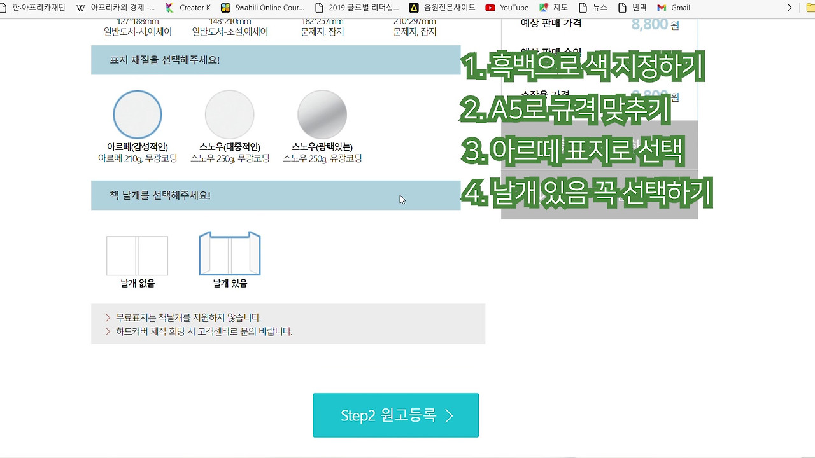This screenshot has height=458, width=815.
Task: Click the 무료표지는 책날개를 지원하지 않습니다 note
Action: click(x=188, y=317)
